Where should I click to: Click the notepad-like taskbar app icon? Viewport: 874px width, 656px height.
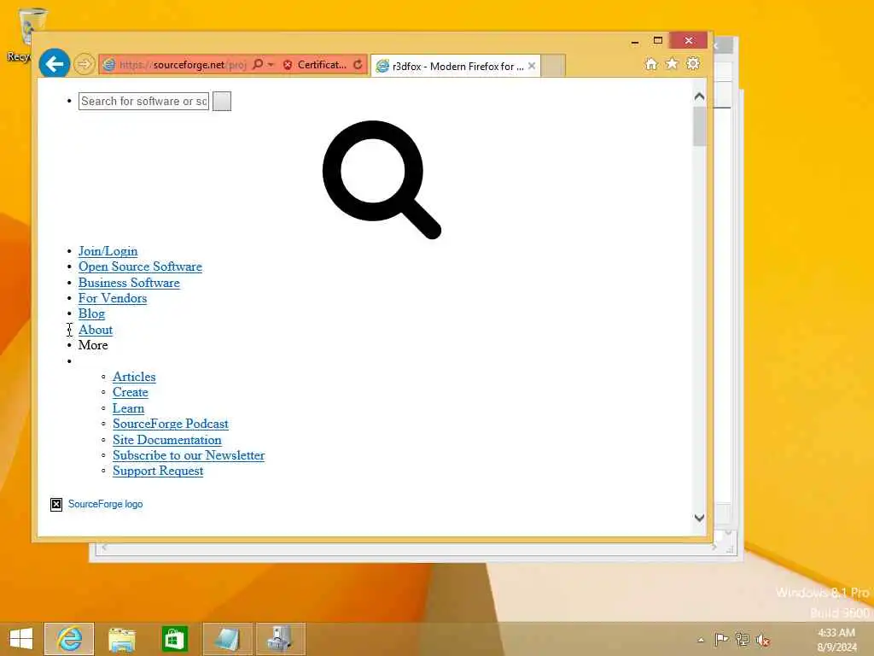coord(227,639)
